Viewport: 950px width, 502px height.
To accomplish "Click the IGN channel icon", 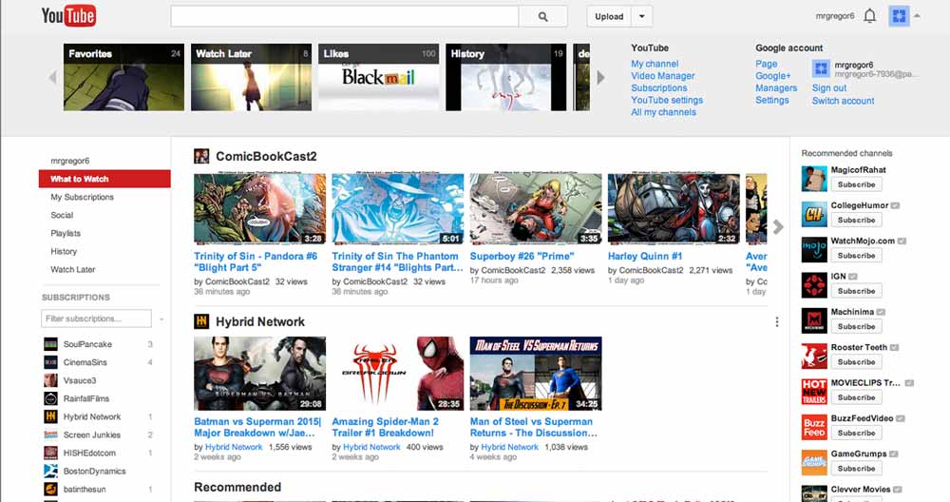I will (814, 285).
